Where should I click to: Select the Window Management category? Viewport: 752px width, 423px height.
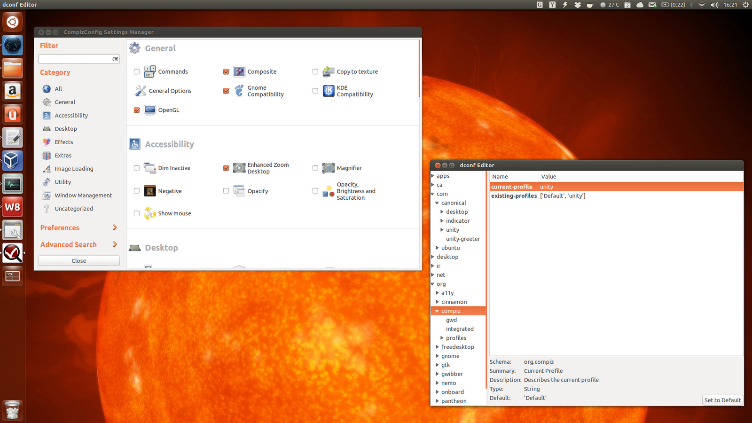tap(83, 196)
